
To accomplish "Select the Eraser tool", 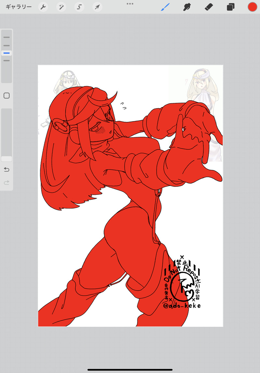I will pyautogui.click(x=209, y=7).
